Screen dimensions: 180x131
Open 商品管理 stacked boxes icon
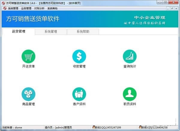[28, 94]
